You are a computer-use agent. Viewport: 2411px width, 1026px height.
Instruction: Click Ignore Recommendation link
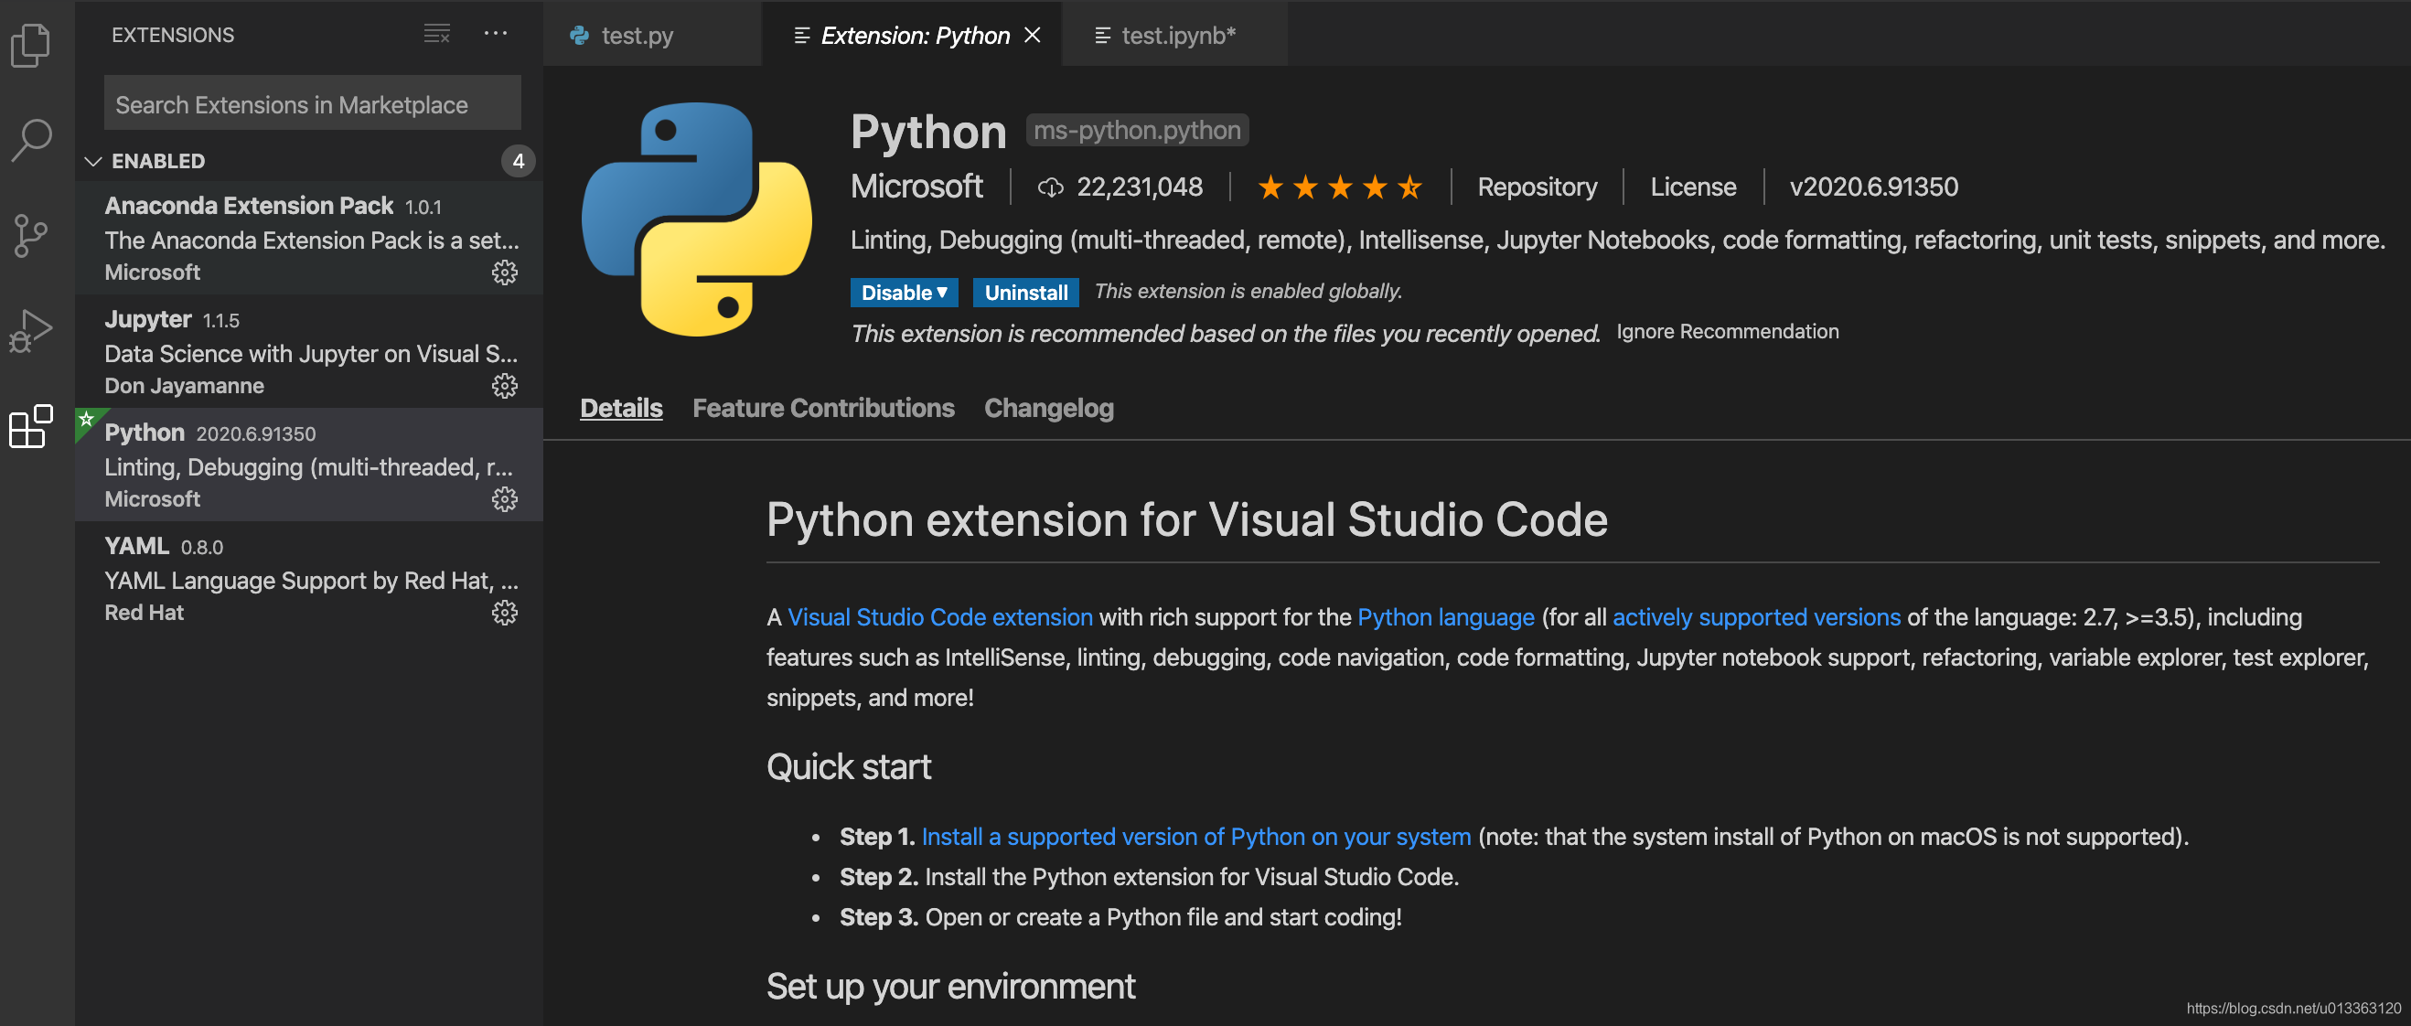coord(1727,331)
